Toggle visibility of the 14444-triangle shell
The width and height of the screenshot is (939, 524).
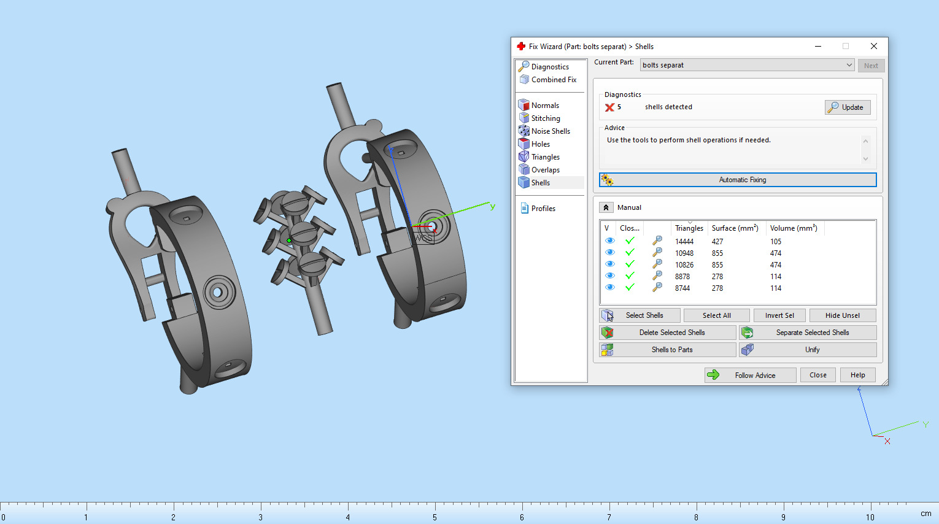click(x=610, y=241)
